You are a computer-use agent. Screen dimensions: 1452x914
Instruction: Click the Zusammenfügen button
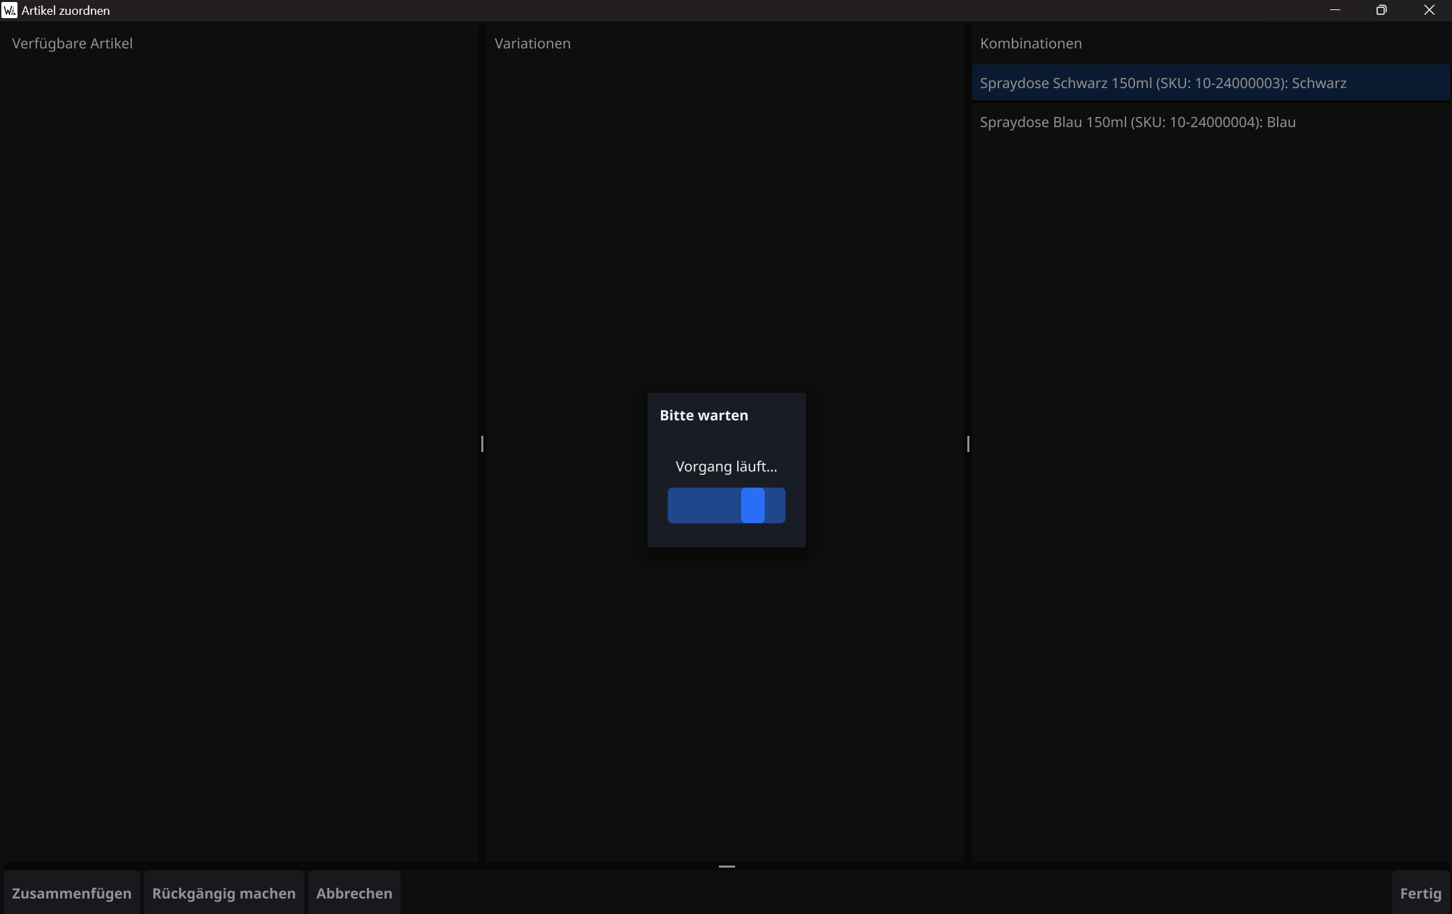tap(71, 893)
